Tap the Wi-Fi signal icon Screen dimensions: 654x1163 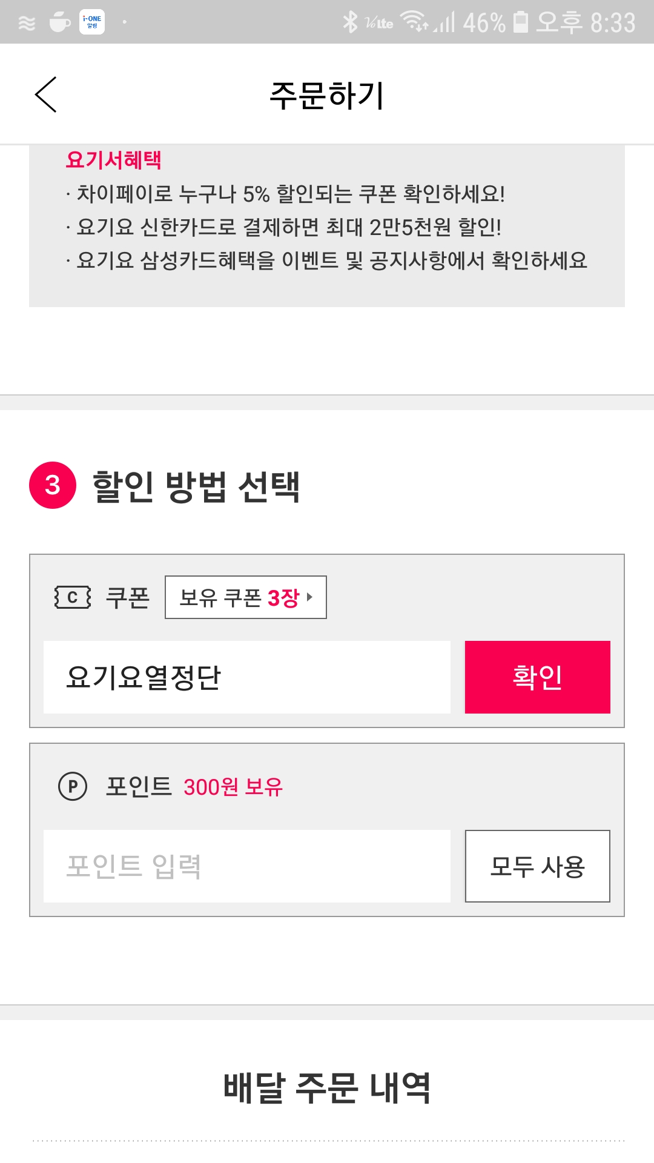click(x=415, y=22)
